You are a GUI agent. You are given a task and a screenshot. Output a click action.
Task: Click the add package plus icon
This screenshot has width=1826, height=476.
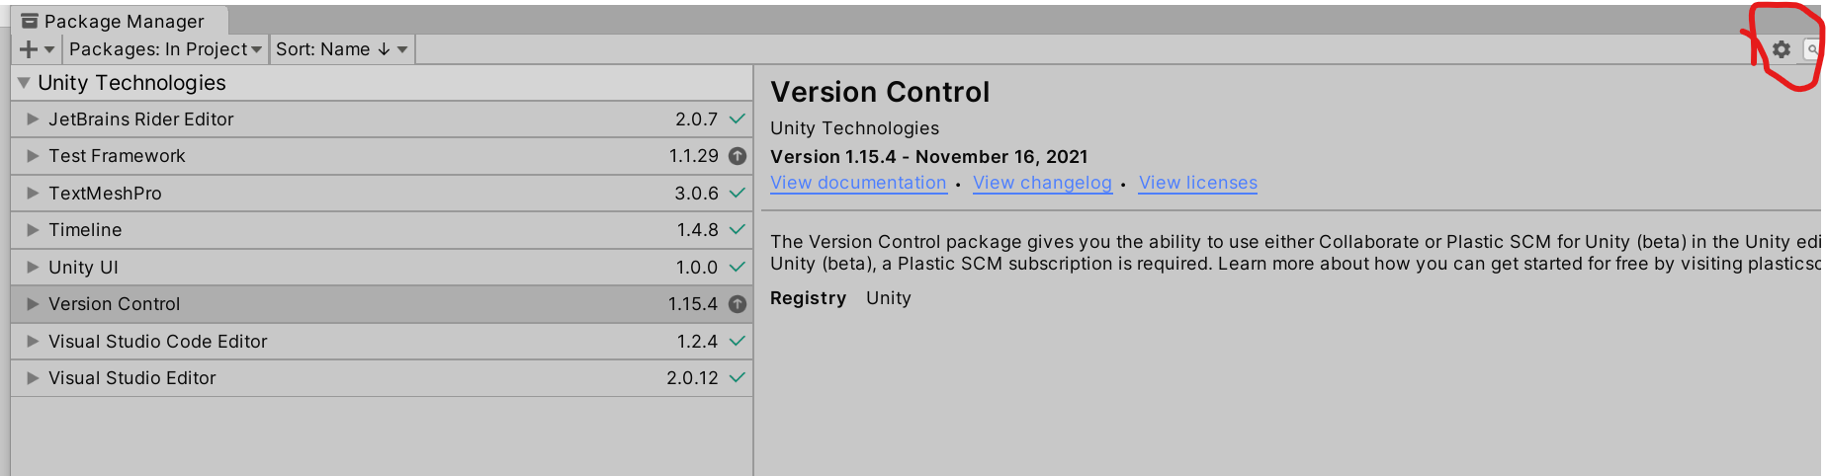click(29, 49)
